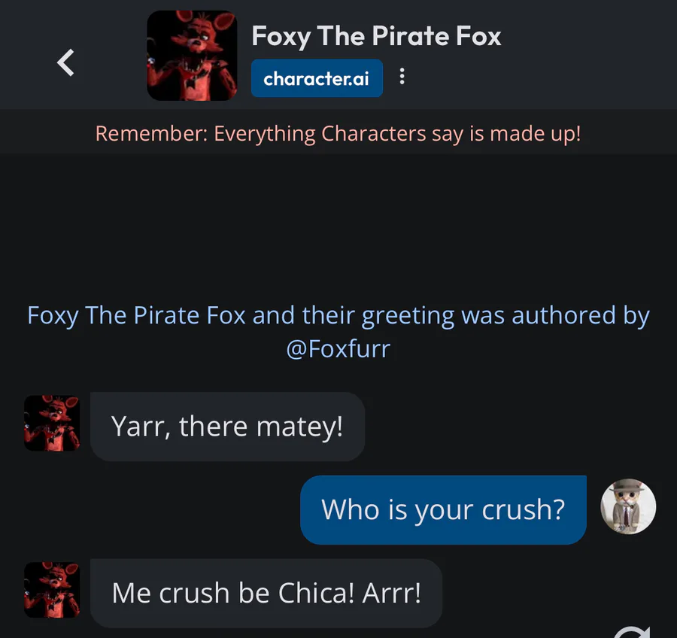Click the word "crush?" in the blue message
The width and height of the screenshot is (677, 638).
click(524, 509)
